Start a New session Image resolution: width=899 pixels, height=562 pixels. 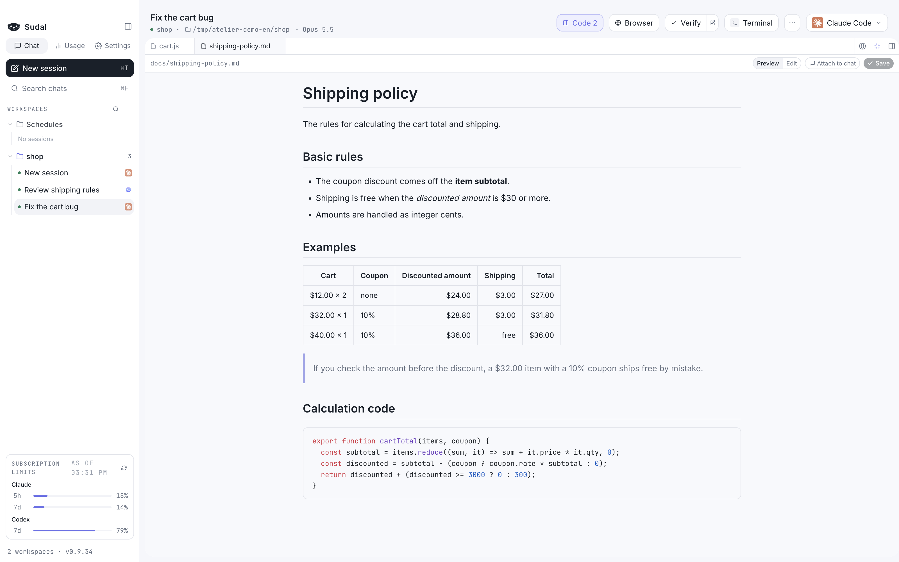[x=69, y=68]
